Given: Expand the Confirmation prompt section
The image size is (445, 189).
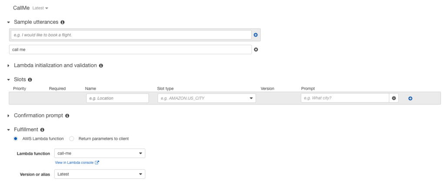Looking at the screenshot, I should 9,116.
